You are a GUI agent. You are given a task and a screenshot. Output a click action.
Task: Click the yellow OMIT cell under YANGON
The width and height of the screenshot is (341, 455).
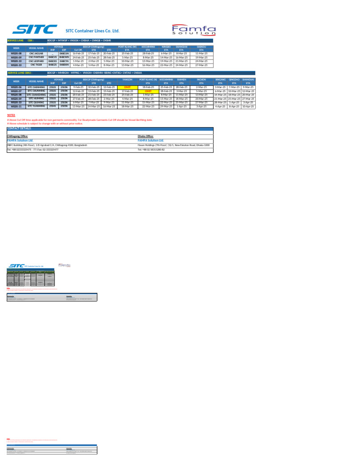point(127,88)
